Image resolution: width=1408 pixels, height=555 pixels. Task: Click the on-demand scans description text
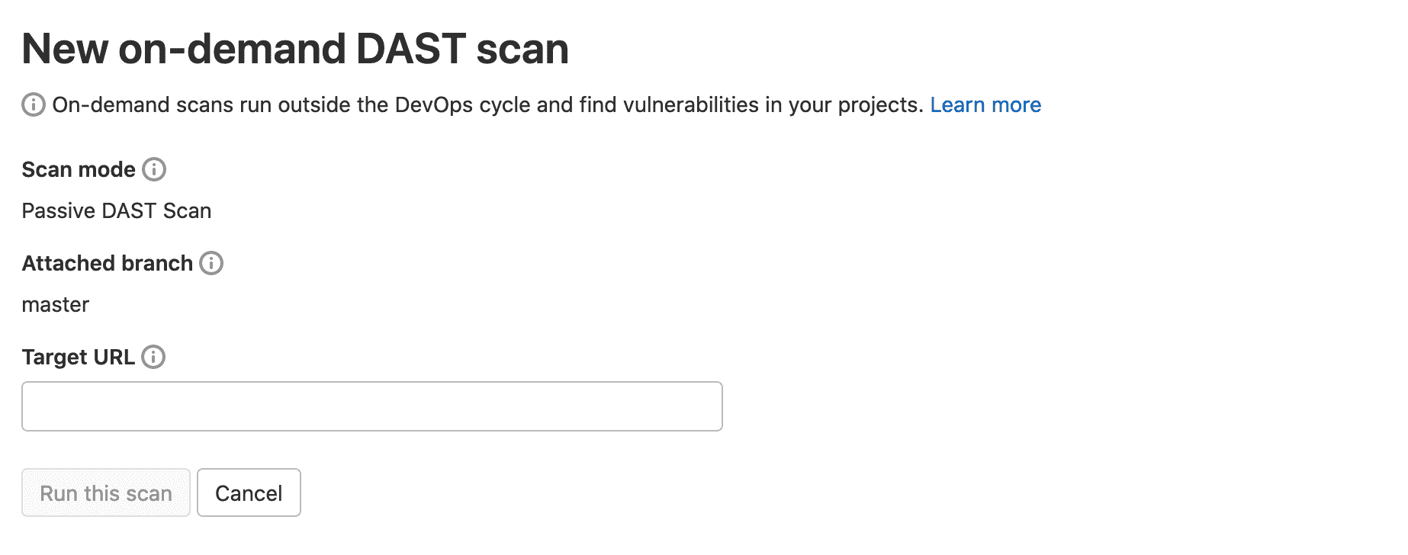488,105
